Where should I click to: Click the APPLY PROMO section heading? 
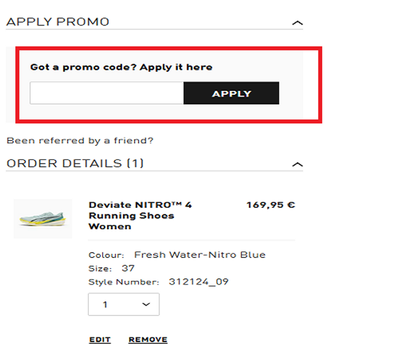[x=58, y=22]
